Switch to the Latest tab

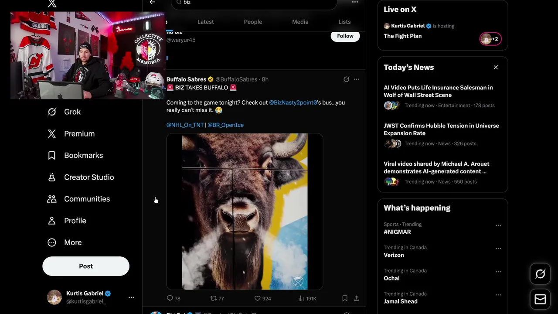[x=206, y=22]
